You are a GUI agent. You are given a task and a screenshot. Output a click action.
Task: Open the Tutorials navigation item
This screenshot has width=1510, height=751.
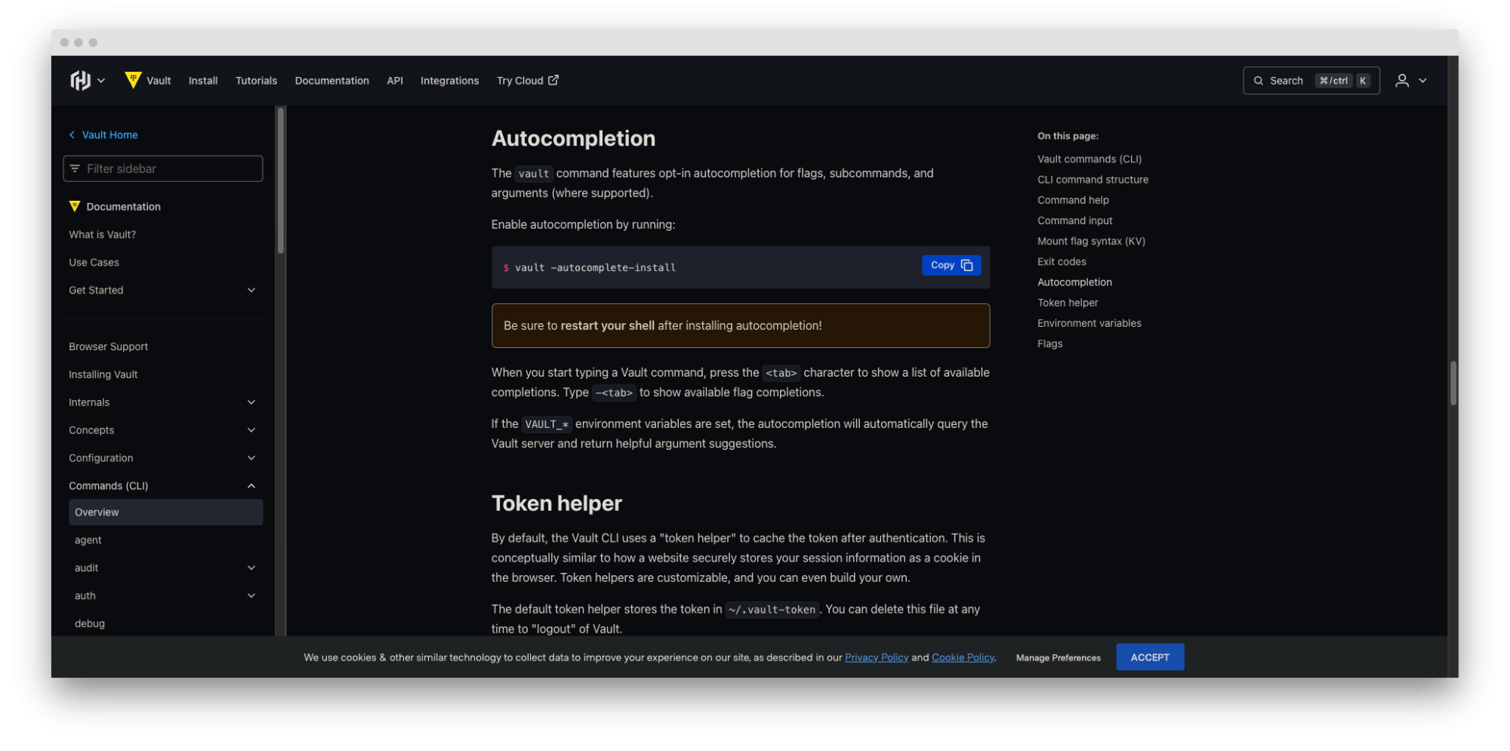pyautogui.click(x=256, y=80)
